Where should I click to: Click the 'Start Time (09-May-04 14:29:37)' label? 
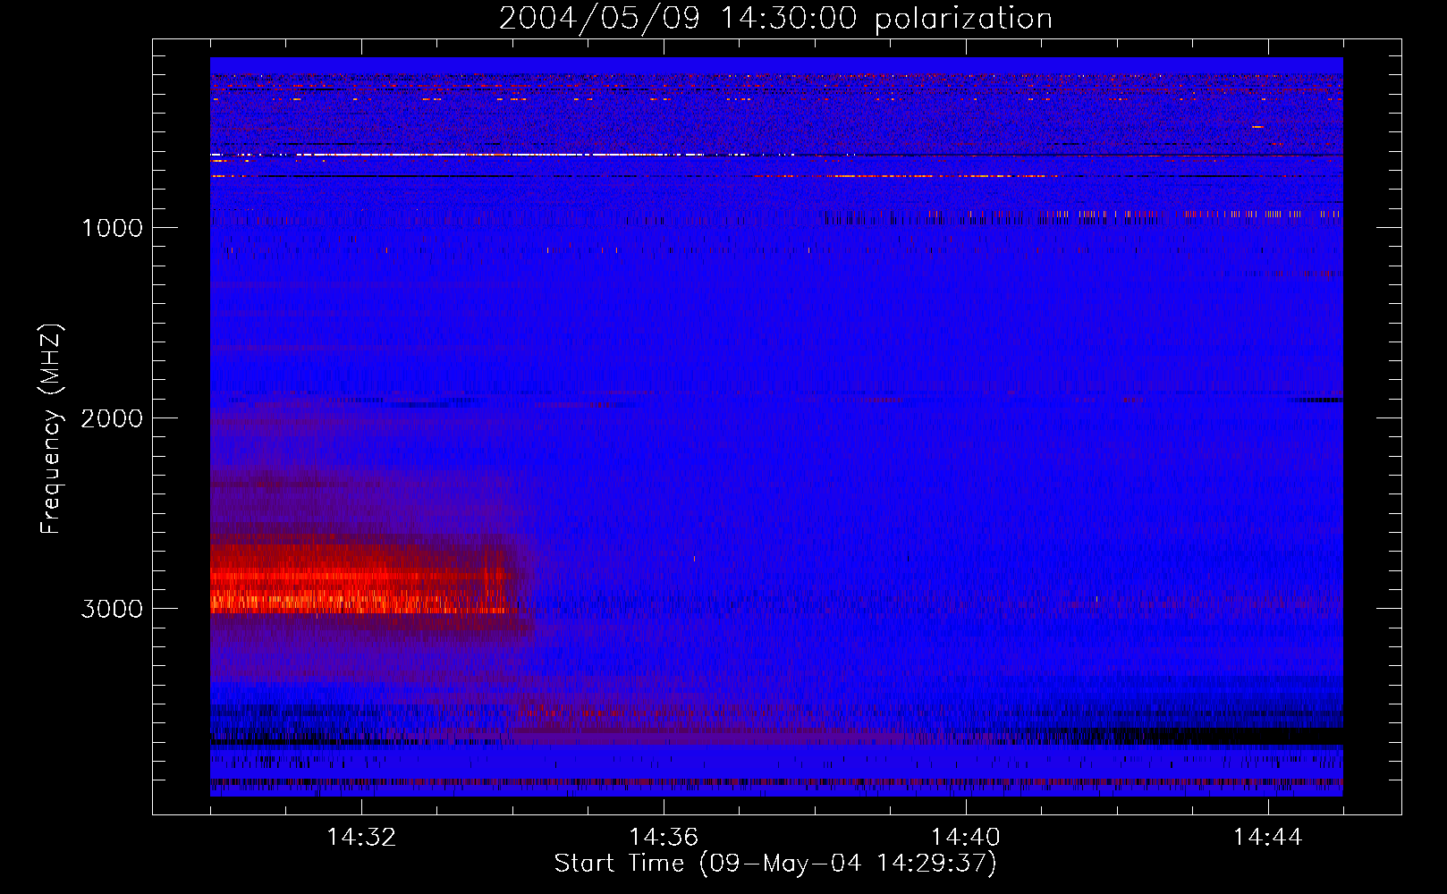pos(775,864)
